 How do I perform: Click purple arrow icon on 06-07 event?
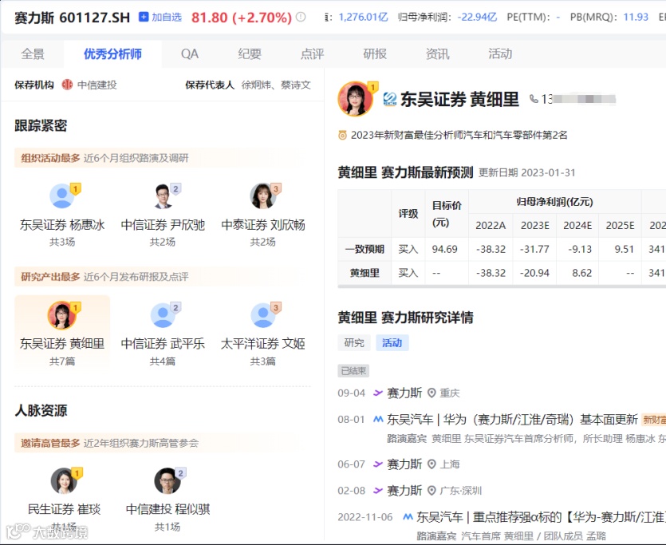tap(378, 464)
